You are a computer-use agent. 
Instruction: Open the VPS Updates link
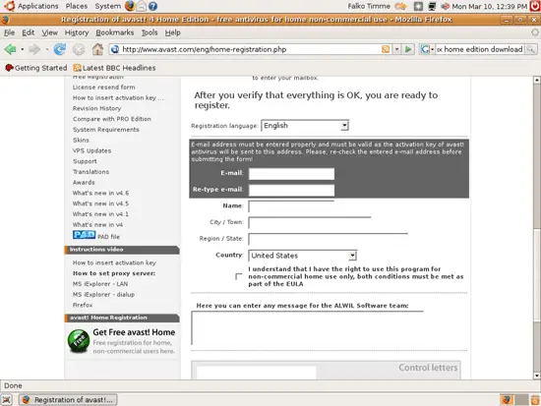91,150
